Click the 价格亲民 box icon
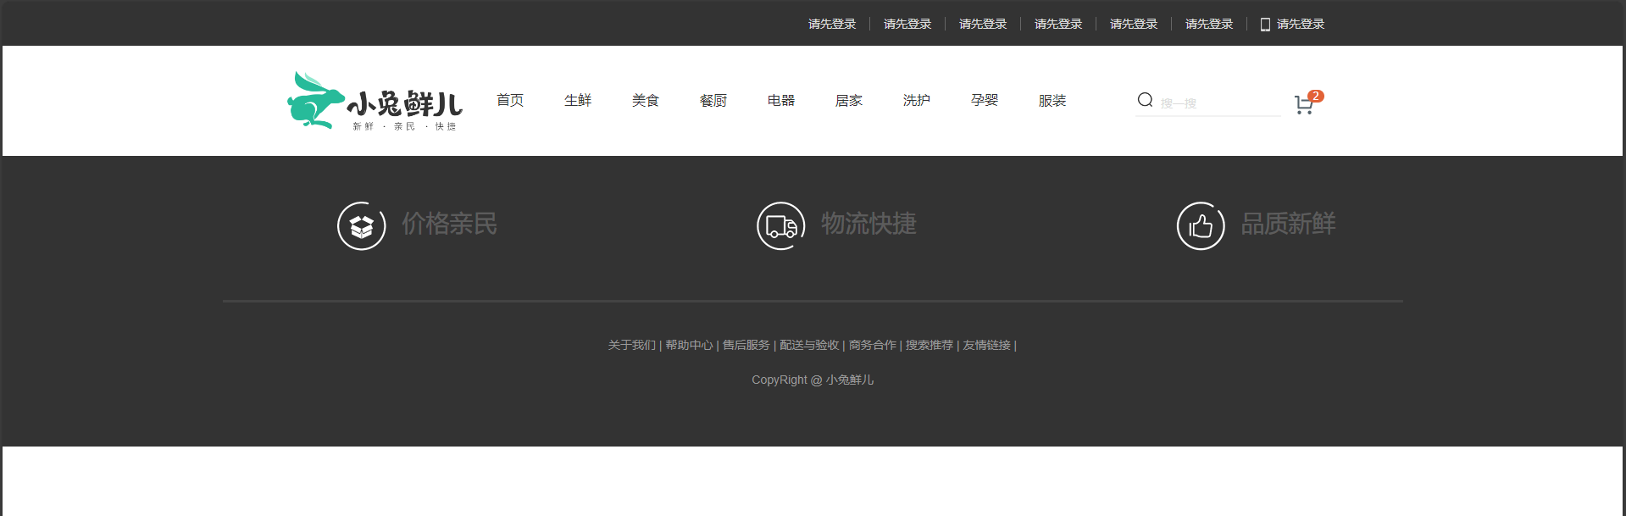 (362, 226)
